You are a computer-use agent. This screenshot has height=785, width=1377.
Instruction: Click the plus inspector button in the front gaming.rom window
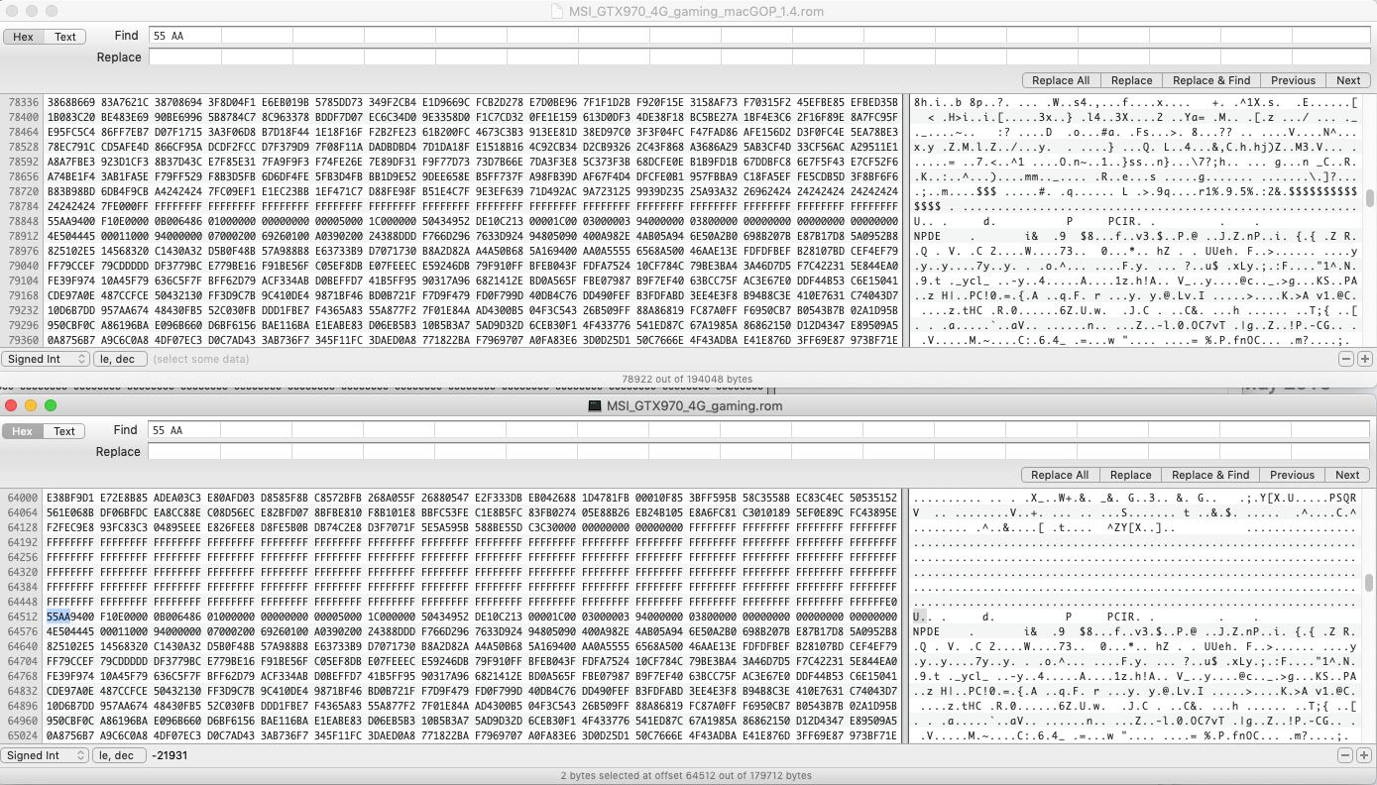(x=1364, y=755)
